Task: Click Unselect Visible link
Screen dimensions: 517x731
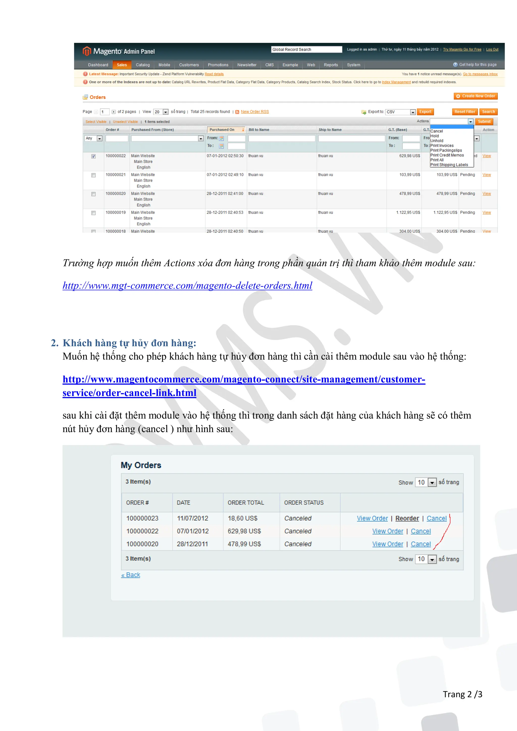Action: click(125, 122)
